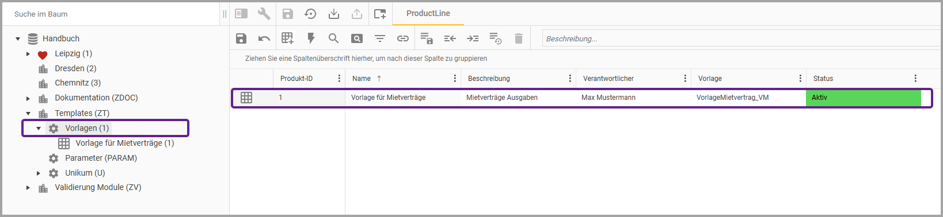The height and width of the screenshot is (217, 943).
Task: Click the chain link icon
Action: click(x=403, y=38)
